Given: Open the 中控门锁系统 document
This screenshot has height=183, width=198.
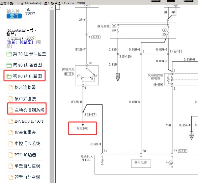Looking at the screenshot, I should click(x=27, y=143).
